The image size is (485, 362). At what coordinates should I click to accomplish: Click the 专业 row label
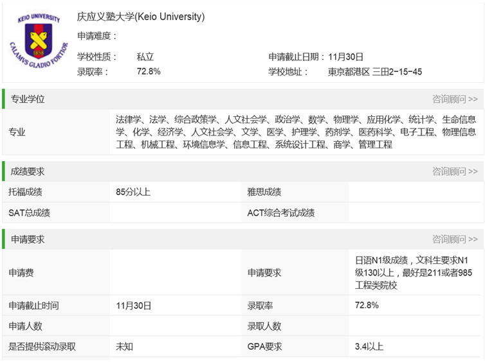17,132
